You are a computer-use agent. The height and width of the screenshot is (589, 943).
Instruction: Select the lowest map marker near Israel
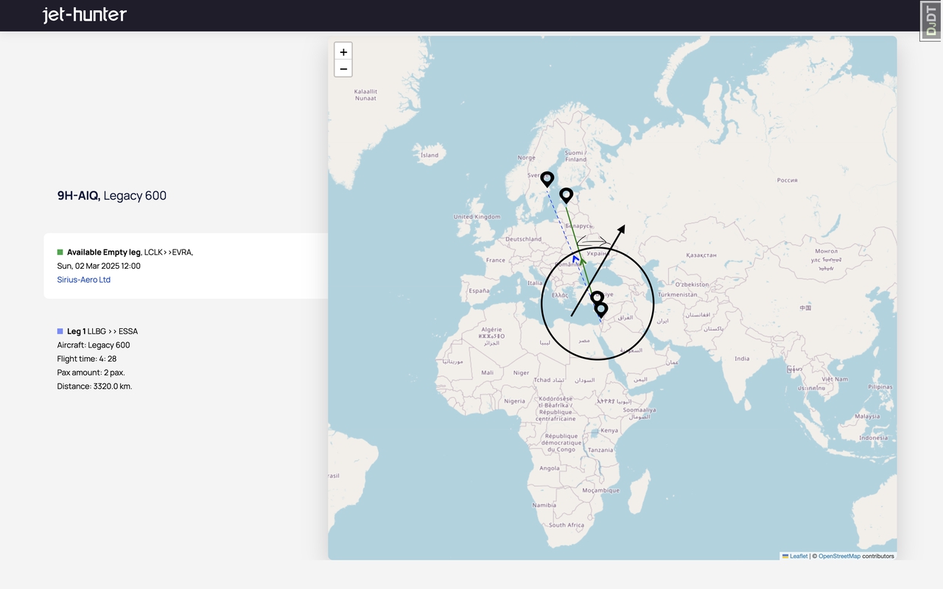point(601,309)
